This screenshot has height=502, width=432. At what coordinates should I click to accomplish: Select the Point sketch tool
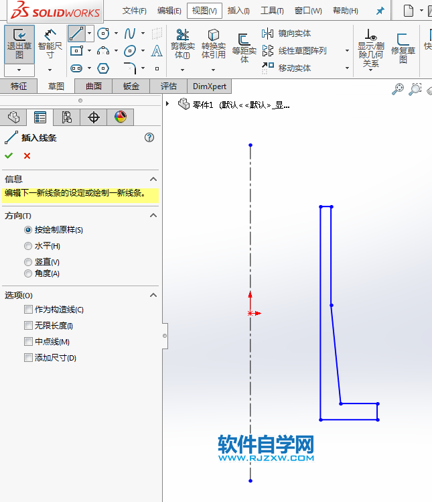pyautogui.click(x=157, y=68)
